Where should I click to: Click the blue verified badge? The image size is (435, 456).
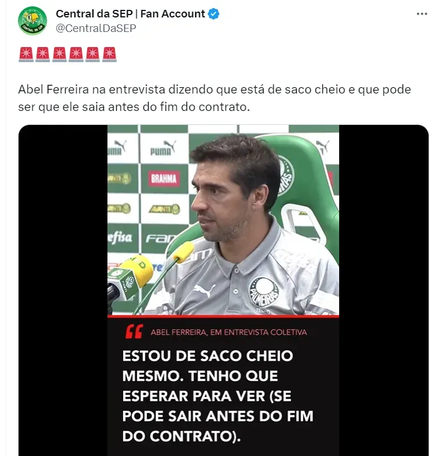coord(214,14)
